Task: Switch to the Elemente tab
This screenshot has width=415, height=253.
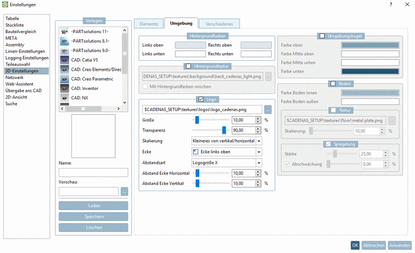Action: 149,24
